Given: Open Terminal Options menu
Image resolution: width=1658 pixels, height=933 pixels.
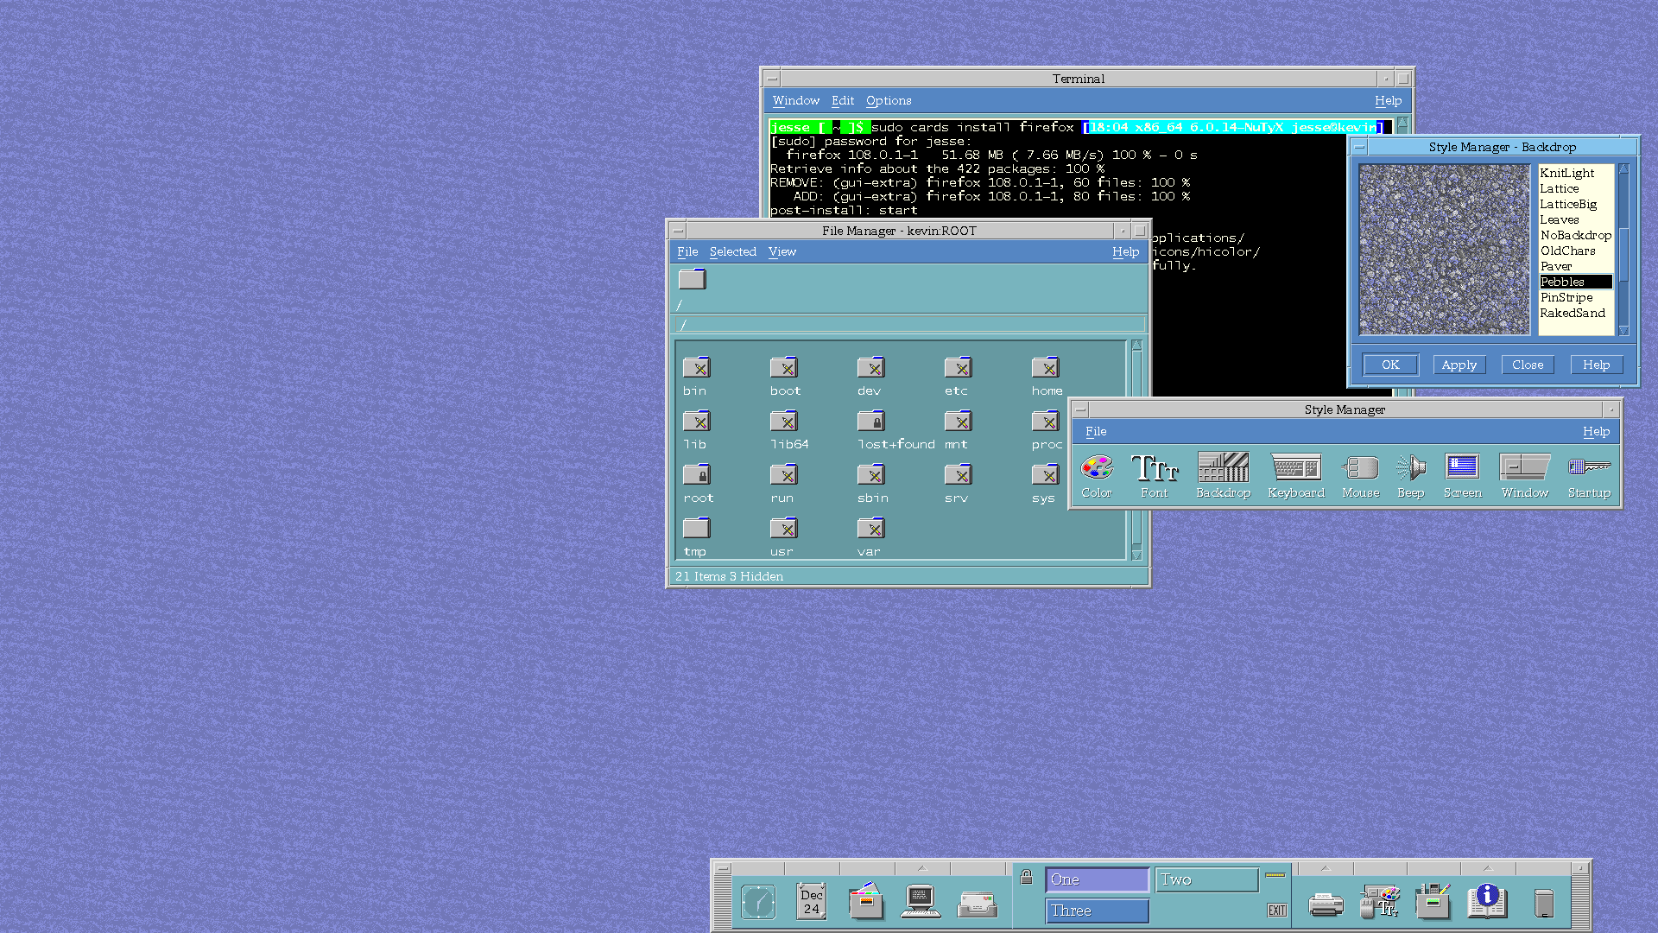Looking at the screenshot, I should tap(889, 100).
